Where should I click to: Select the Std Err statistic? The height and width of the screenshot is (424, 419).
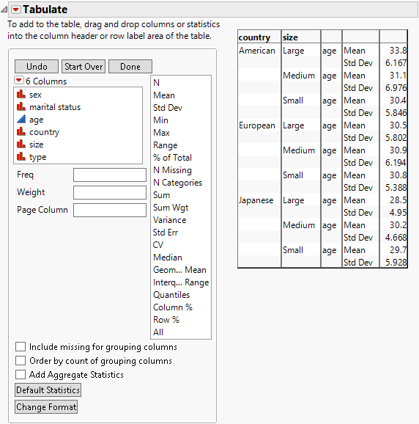(166, 233)
